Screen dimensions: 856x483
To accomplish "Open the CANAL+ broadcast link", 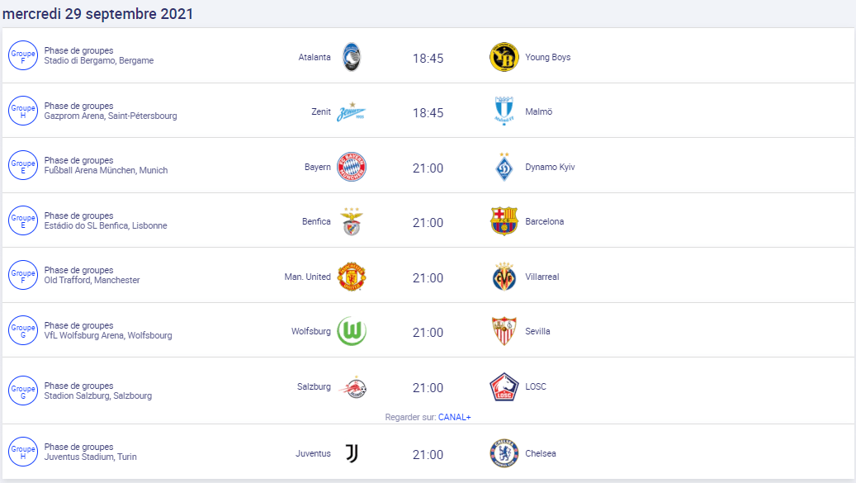I will tap(454, 417).
